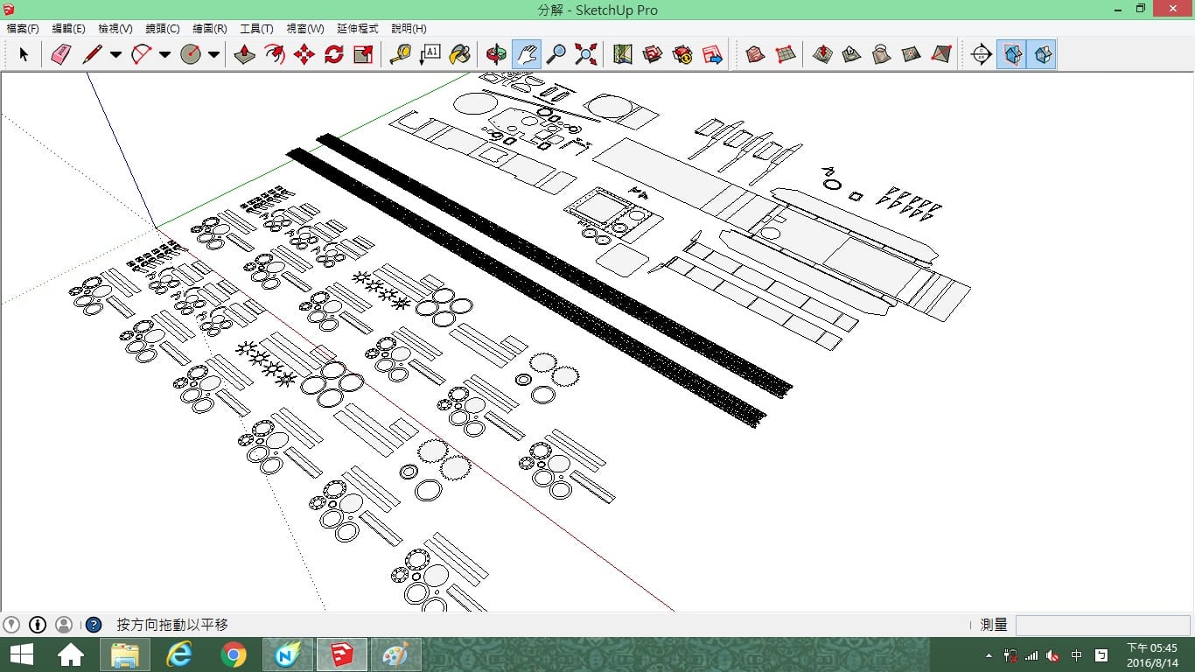Expand the Circle shapes dropdown arrow

pyautogui.click(x=213, y=54)
